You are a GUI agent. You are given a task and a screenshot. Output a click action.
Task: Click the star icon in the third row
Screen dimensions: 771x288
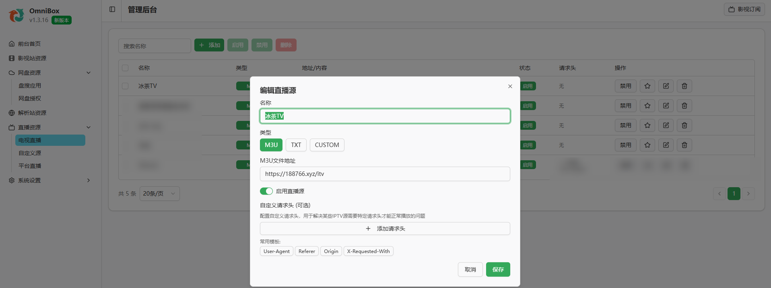pyautogui.click(x=647, y=125)
